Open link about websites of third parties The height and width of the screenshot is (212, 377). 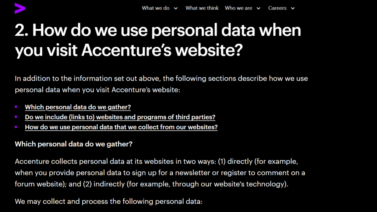pyautogui.click(x=120, y=117)
